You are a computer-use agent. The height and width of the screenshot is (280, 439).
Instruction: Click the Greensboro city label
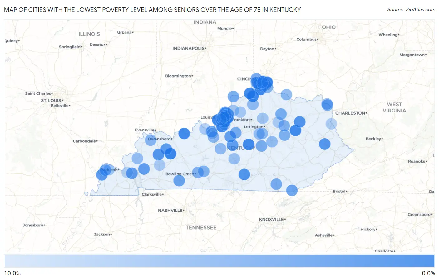(x=420, y=214)
